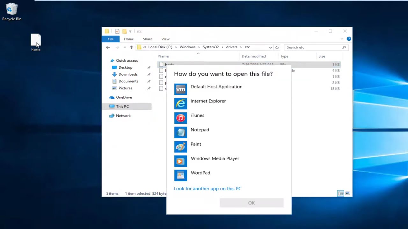
Task: Click the OK button in dialog
Action: click(251, 203)
